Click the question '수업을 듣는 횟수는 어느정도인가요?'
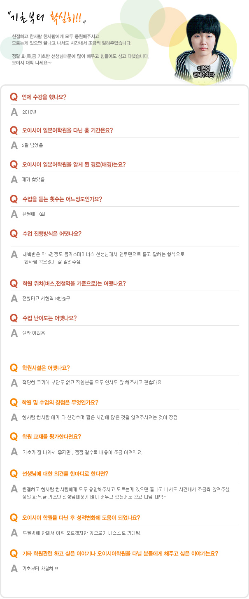 coord(62,199)
